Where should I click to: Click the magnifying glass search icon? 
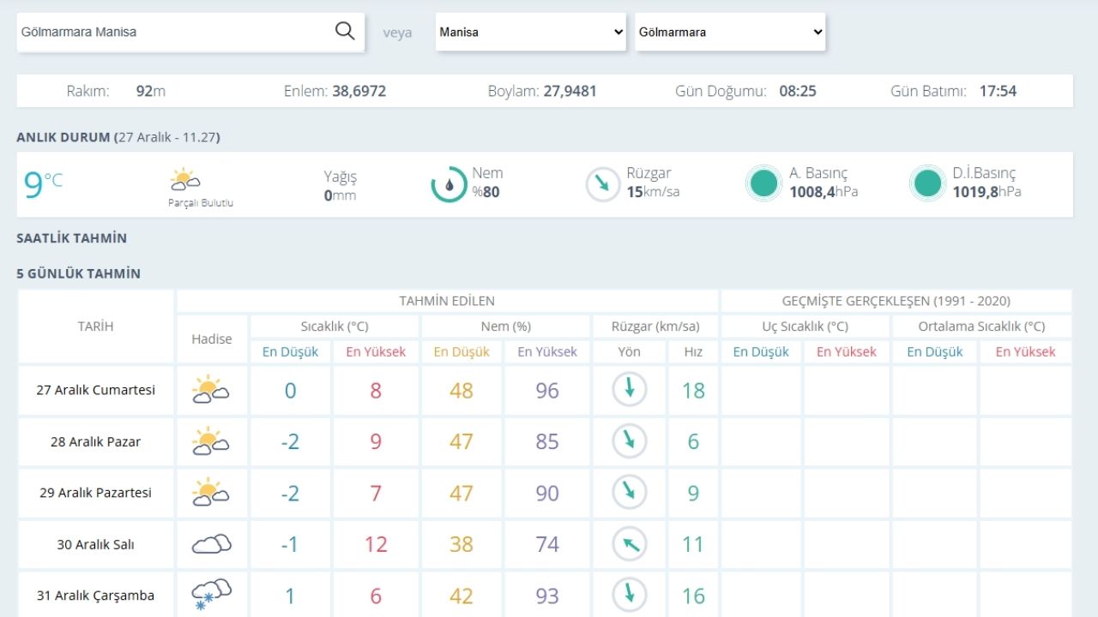[x=345, y=32]
